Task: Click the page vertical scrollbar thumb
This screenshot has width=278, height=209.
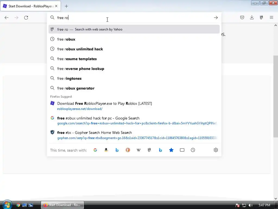Action: [276, 96]
